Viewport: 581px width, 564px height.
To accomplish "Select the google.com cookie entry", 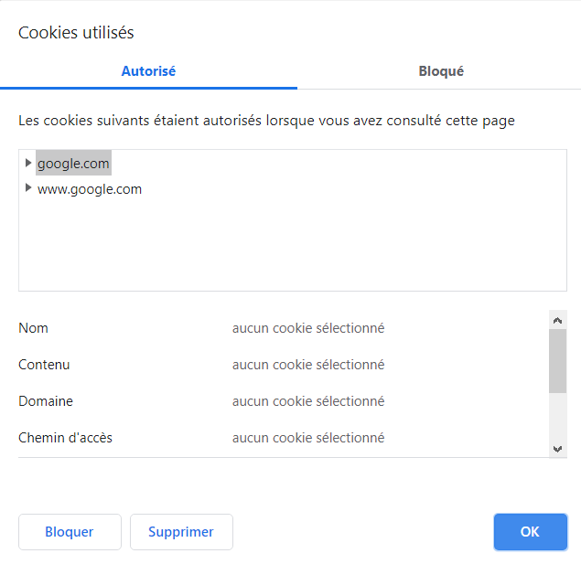I will [73, 164].
